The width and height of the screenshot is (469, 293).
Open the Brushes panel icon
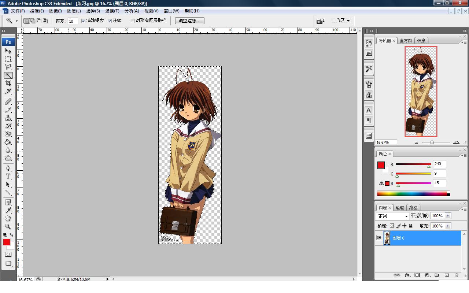369,85
